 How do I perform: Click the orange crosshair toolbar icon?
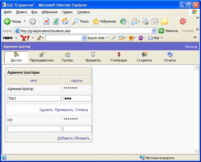[131, 38]
